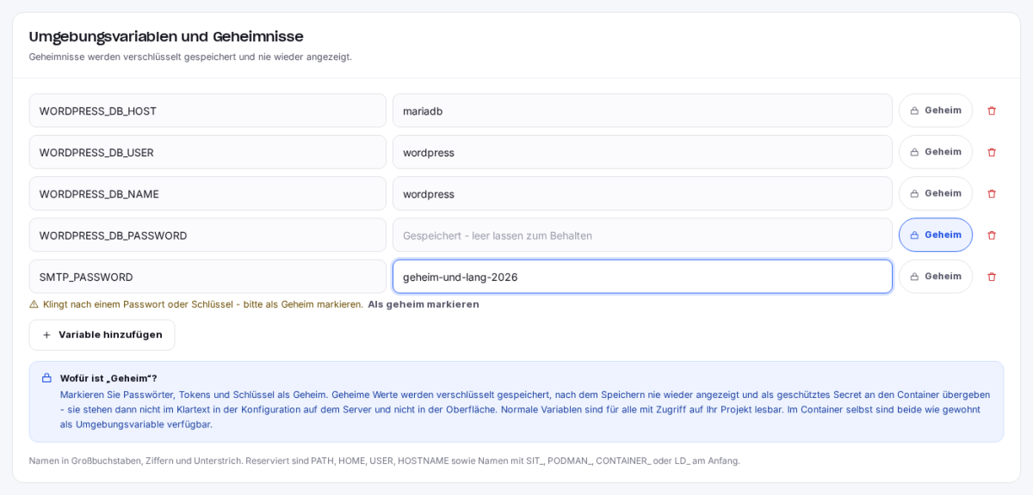This screenshot has height=495, width=1033.
Task: Toggle Geheim for SMTP_PASSWORD
Action: (936, 277)
